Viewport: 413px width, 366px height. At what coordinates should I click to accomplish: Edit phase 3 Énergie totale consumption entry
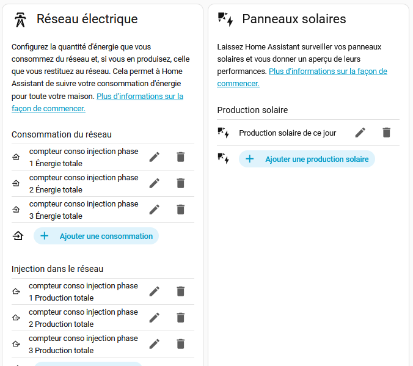coord(155,210)
